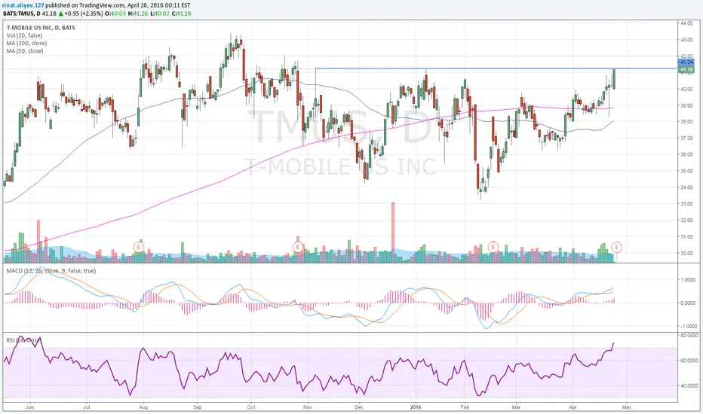Image resolution: width=703 pixels, height=414 pixels.
Task: Click the blue 41.24 price line tag
Action: pos(686,62)
